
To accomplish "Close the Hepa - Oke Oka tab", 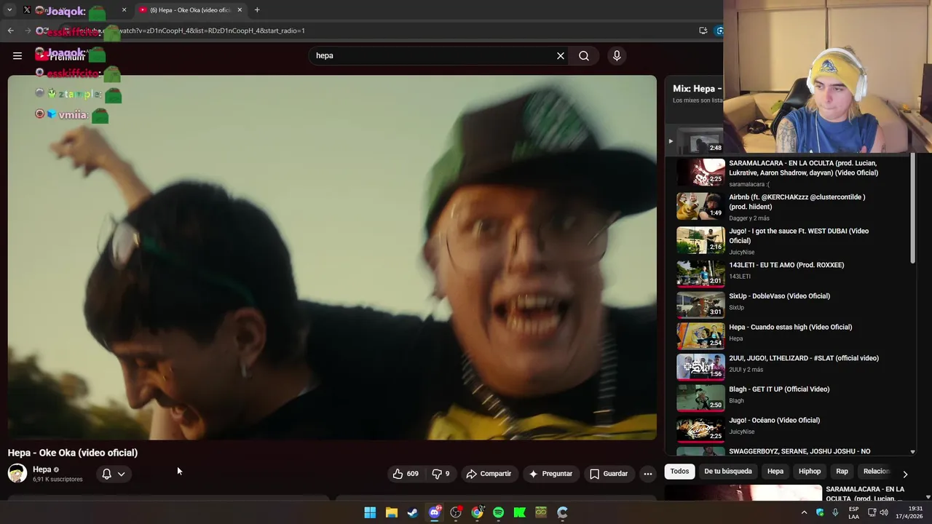I will click(240, 10).
